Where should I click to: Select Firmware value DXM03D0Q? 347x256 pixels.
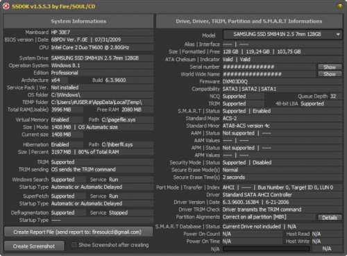click(235, 82)
